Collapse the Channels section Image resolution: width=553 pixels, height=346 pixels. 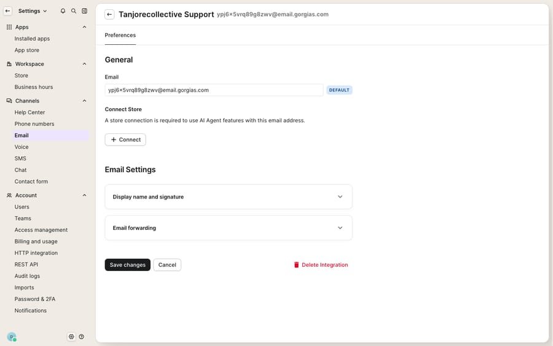(84, 101)
